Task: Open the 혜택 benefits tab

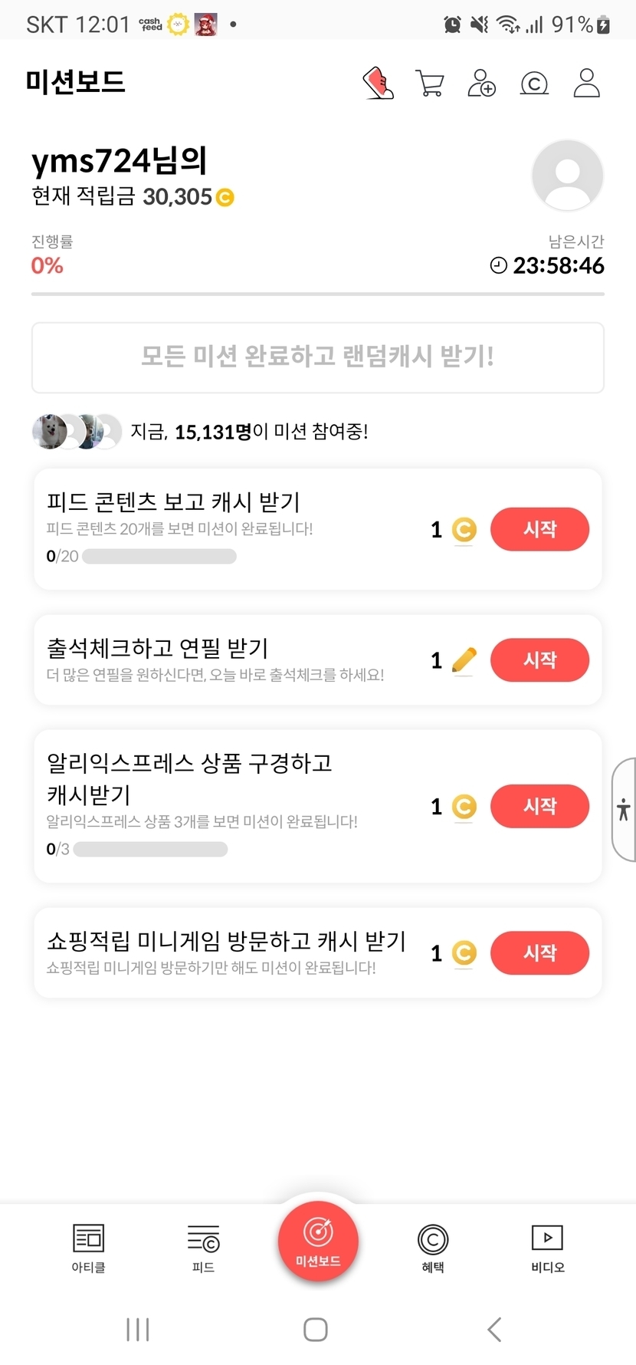Action: pos(433,1248)
